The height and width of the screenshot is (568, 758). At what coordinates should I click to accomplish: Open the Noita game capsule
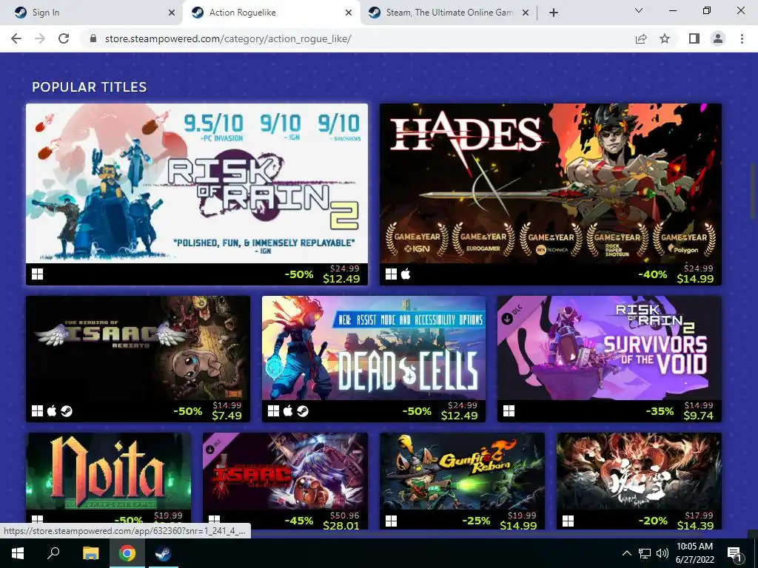(108, 471)
